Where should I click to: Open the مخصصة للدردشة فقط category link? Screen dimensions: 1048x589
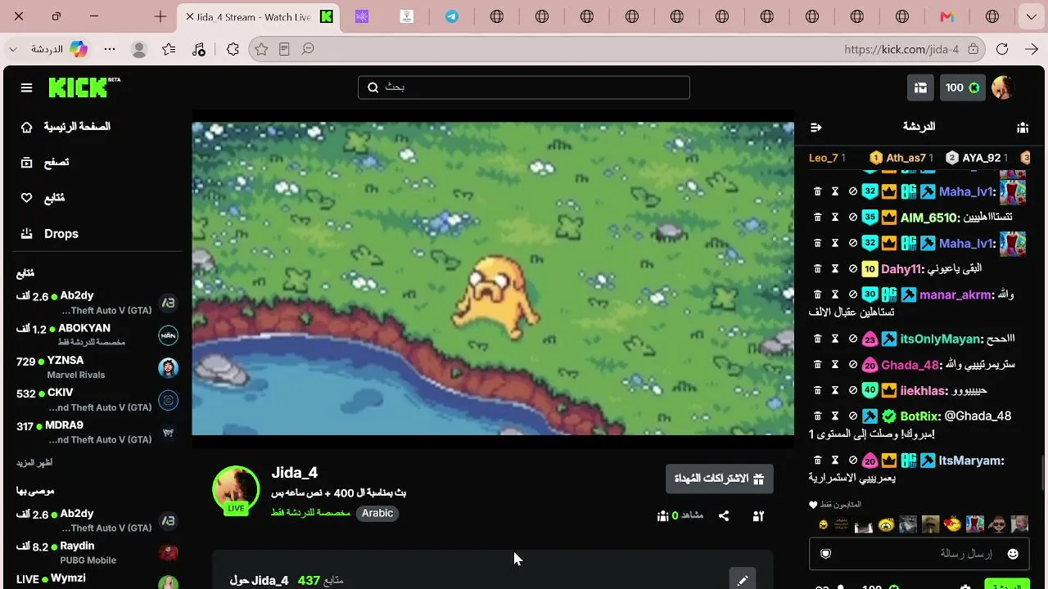[x=310, y=513]
